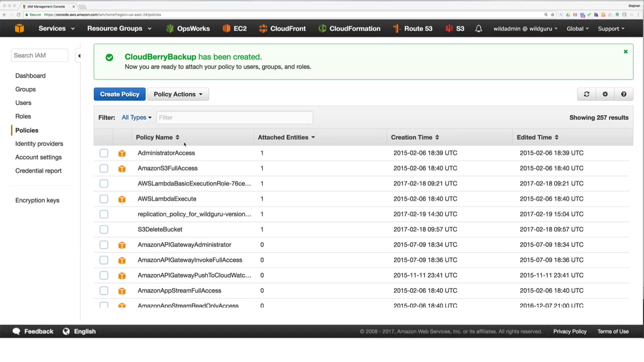Open the Terms of Use link
This screenshot has width=644, height=362.
(x=613, y=331)
